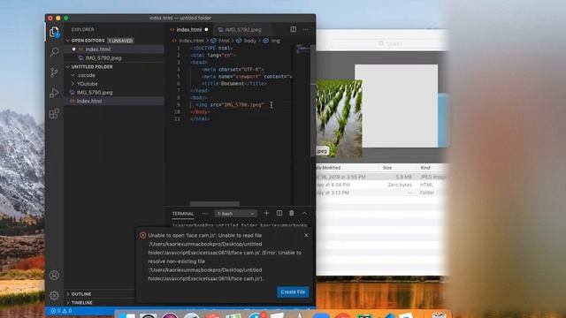Click the editor horizontal scrollbar
Screen dimensions: 566x318
tap(215, 204)
